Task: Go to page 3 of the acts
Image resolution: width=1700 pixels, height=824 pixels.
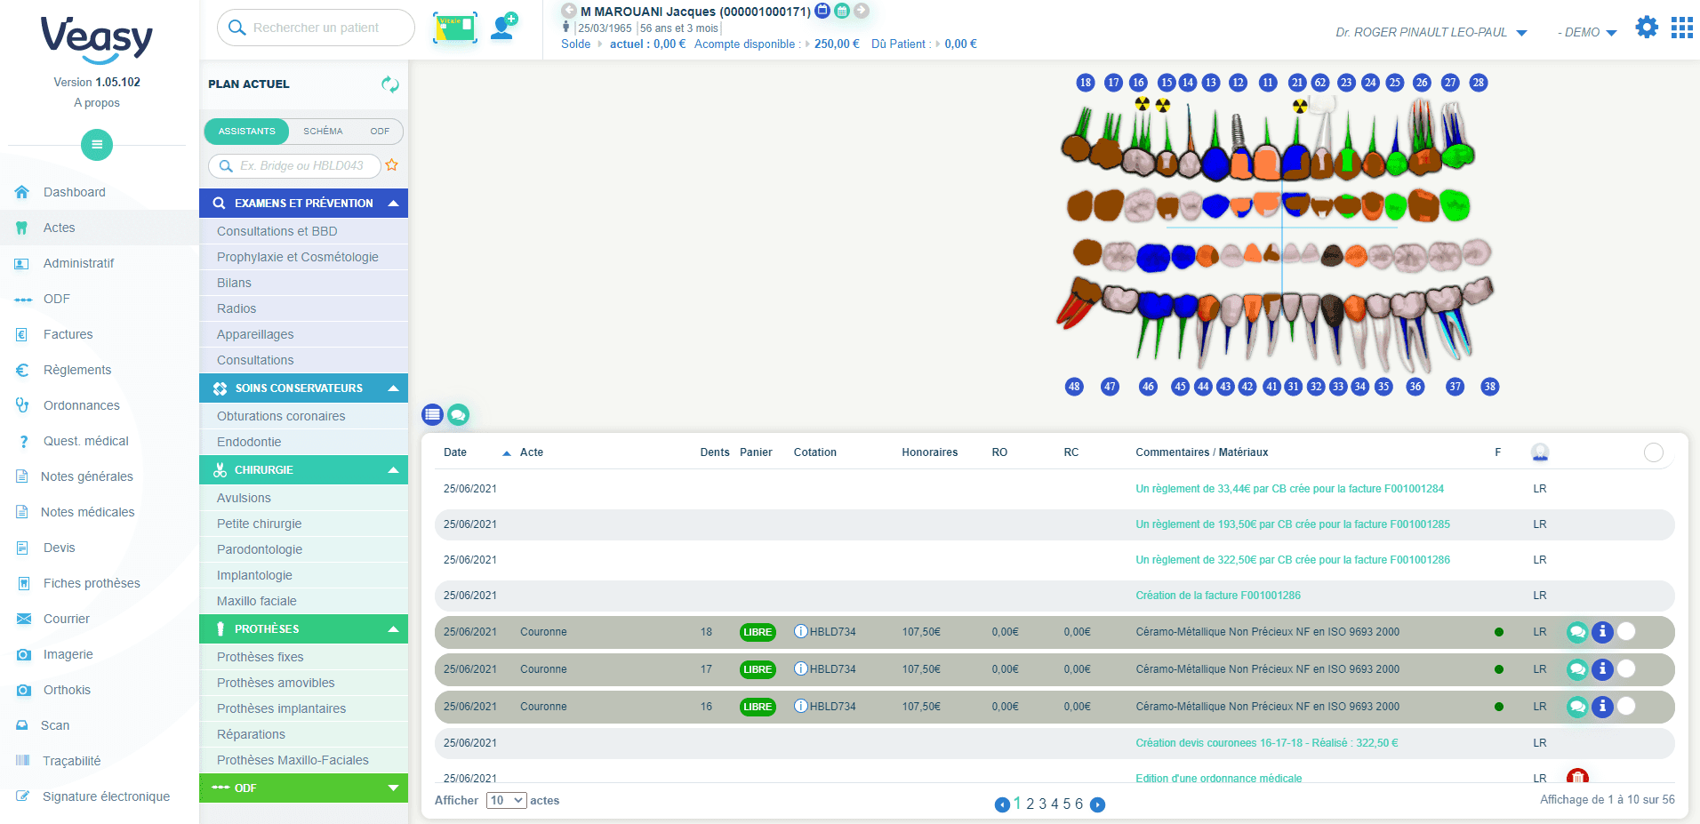Action: (x=1042, y=804)
